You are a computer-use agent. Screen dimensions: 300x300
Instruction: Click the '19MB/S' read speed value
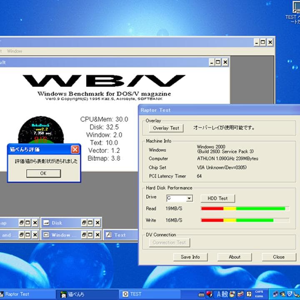pyautogui.click(x=174, y=208)
